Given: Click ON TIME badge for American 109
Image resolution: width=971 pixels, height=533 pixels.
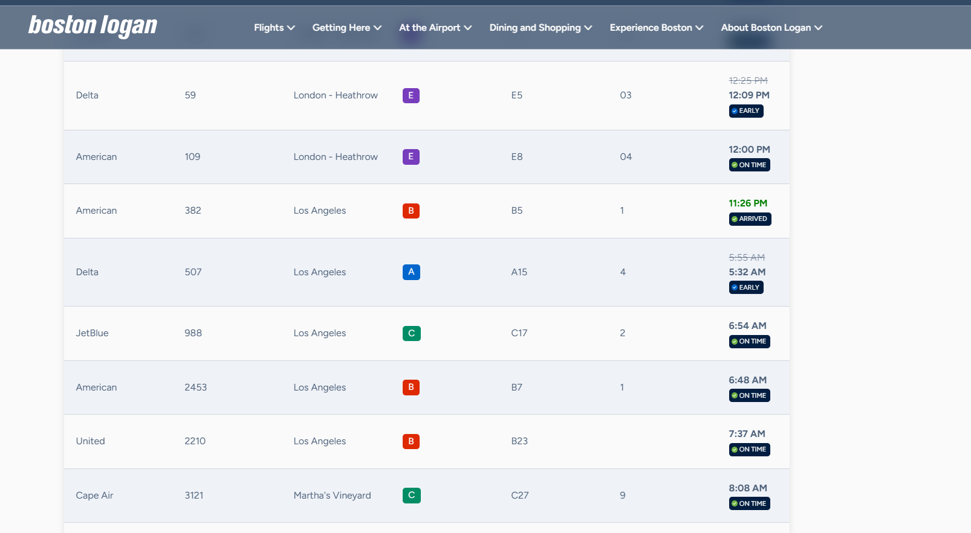Looking at the screenshot, I should (749, 165).
